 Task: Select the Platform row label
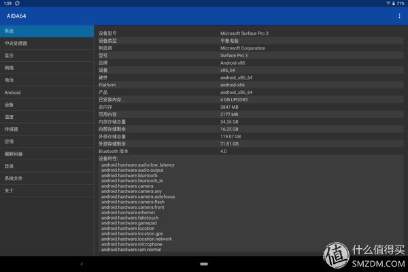pos(107,85)
